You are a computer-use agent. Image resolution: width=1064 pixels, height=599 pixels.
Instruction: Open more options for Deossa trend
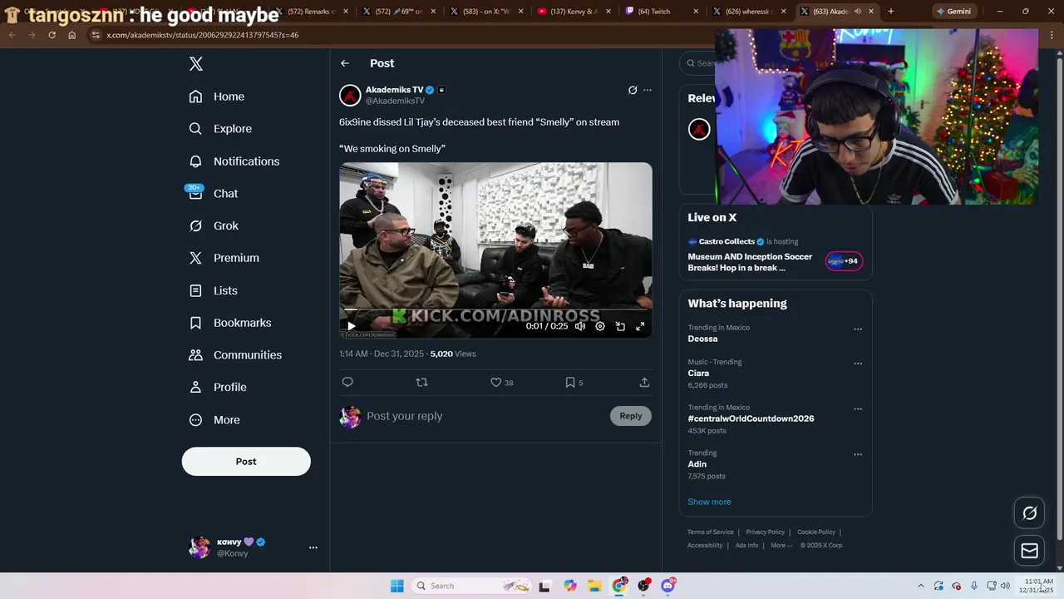[858, 329]
